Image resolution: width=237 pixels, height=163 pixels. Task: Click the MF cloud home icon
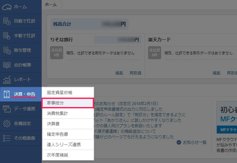(x=7, y=7)
